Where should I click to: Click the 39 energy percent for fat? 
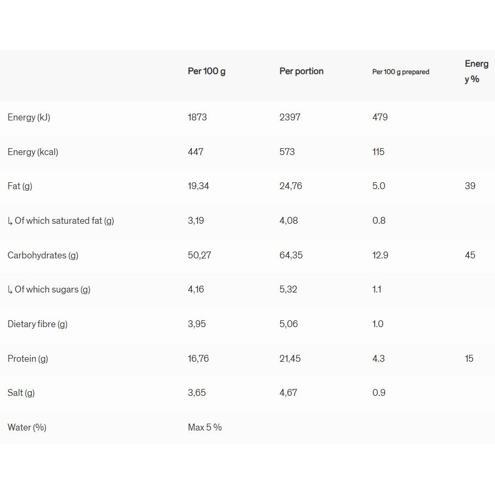469,186
